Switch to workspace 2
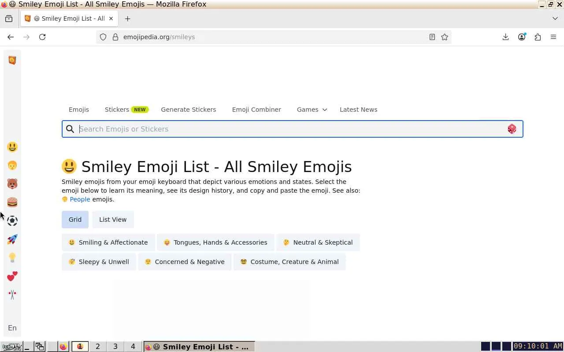The width and height of the screenshot is (564, 352). tap(98, 347)
